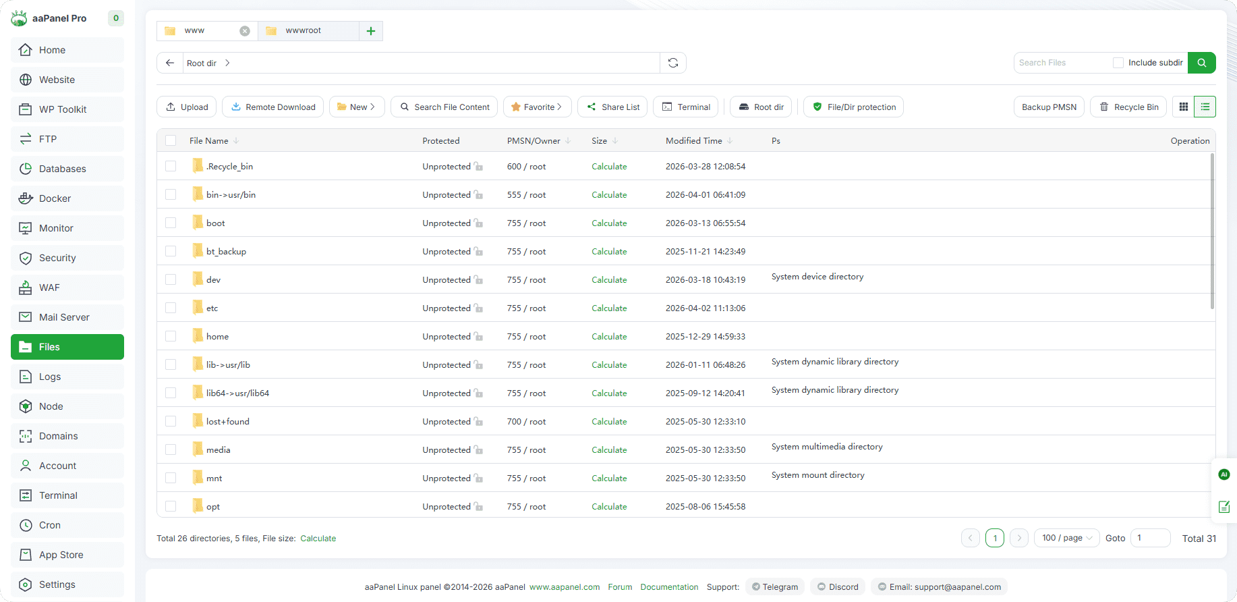Click the Remote Download button
Screen dimensions: 1237x602
[273, 107]
